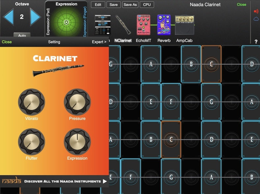
Task: Open the AmpCab amplifier icon
Action: pos(185,25)
